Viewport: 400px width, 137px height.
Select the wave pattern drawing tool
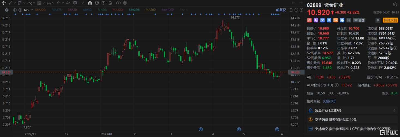click(30, 3)
